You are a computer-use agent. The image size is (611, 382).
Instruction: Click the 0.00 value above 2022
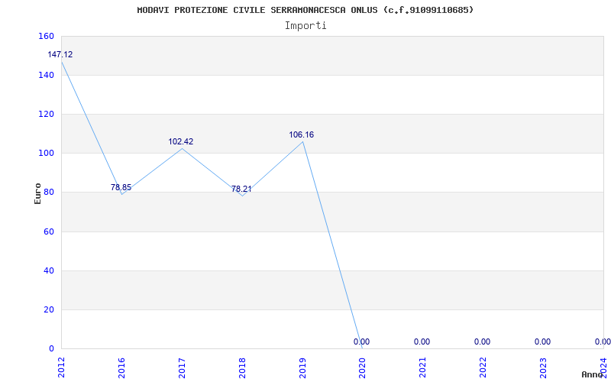point(482,342)
